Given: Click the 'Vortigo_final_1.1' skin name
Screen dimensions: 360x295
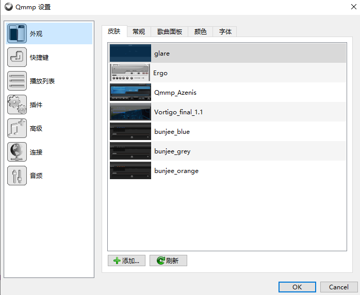Looking at the screenshot, I should point(178,112).
